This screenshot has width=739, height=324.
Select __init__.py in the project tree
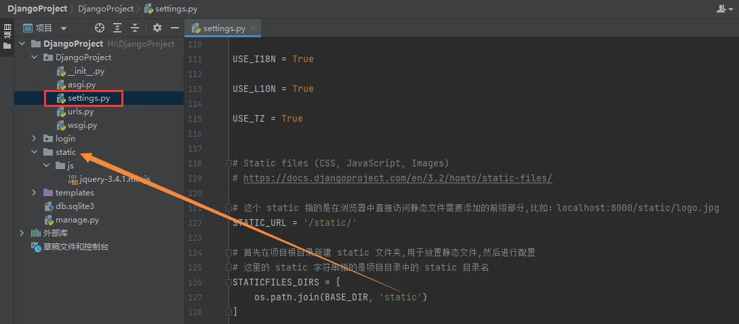point(86,72)
